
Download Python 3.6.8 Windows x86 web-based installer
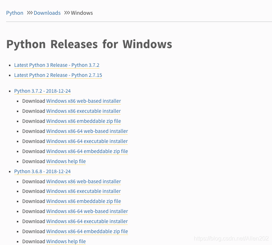[84, 181]
